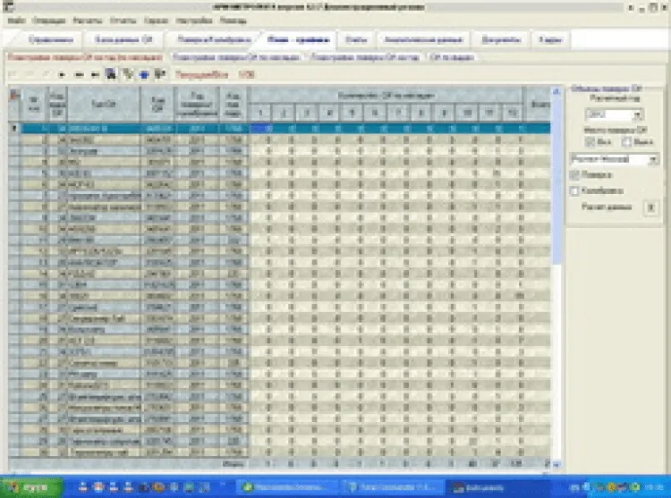Toggle the Все checkbox in the right panel
Viewport: 671px width, 498px height.
(590, 142)
